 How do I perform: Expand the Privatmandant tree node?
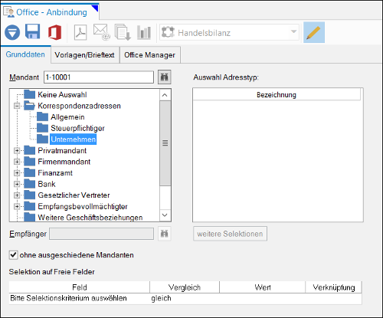click(x=17, y=150)
